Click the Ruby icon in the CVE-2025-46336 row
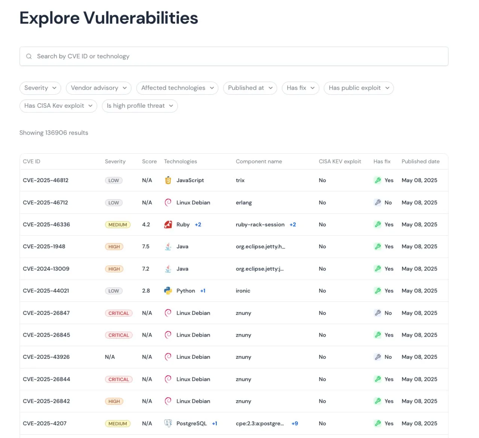This screenshot has height=438, width=479. click(168, 224)
